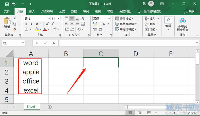
Task: Expand the Name Box dropdown arrow
Action: (x=23, y=43)
